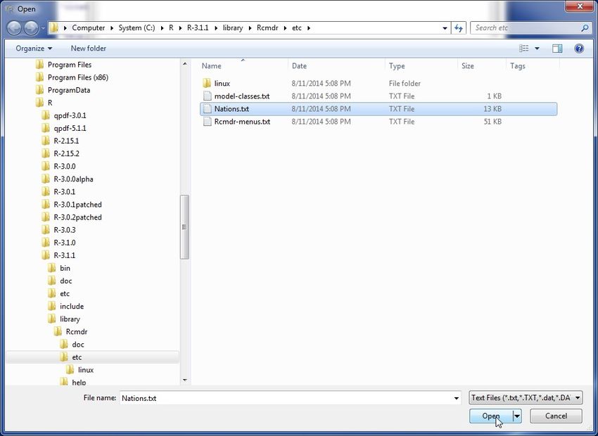Click the search magnifier icon
Screen dimensions: 598x436
(585, 28)
